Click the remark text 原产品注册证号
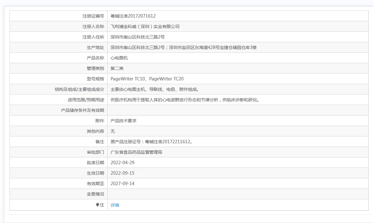The width and height of the screenshot is (373, 223). point(151,142)
